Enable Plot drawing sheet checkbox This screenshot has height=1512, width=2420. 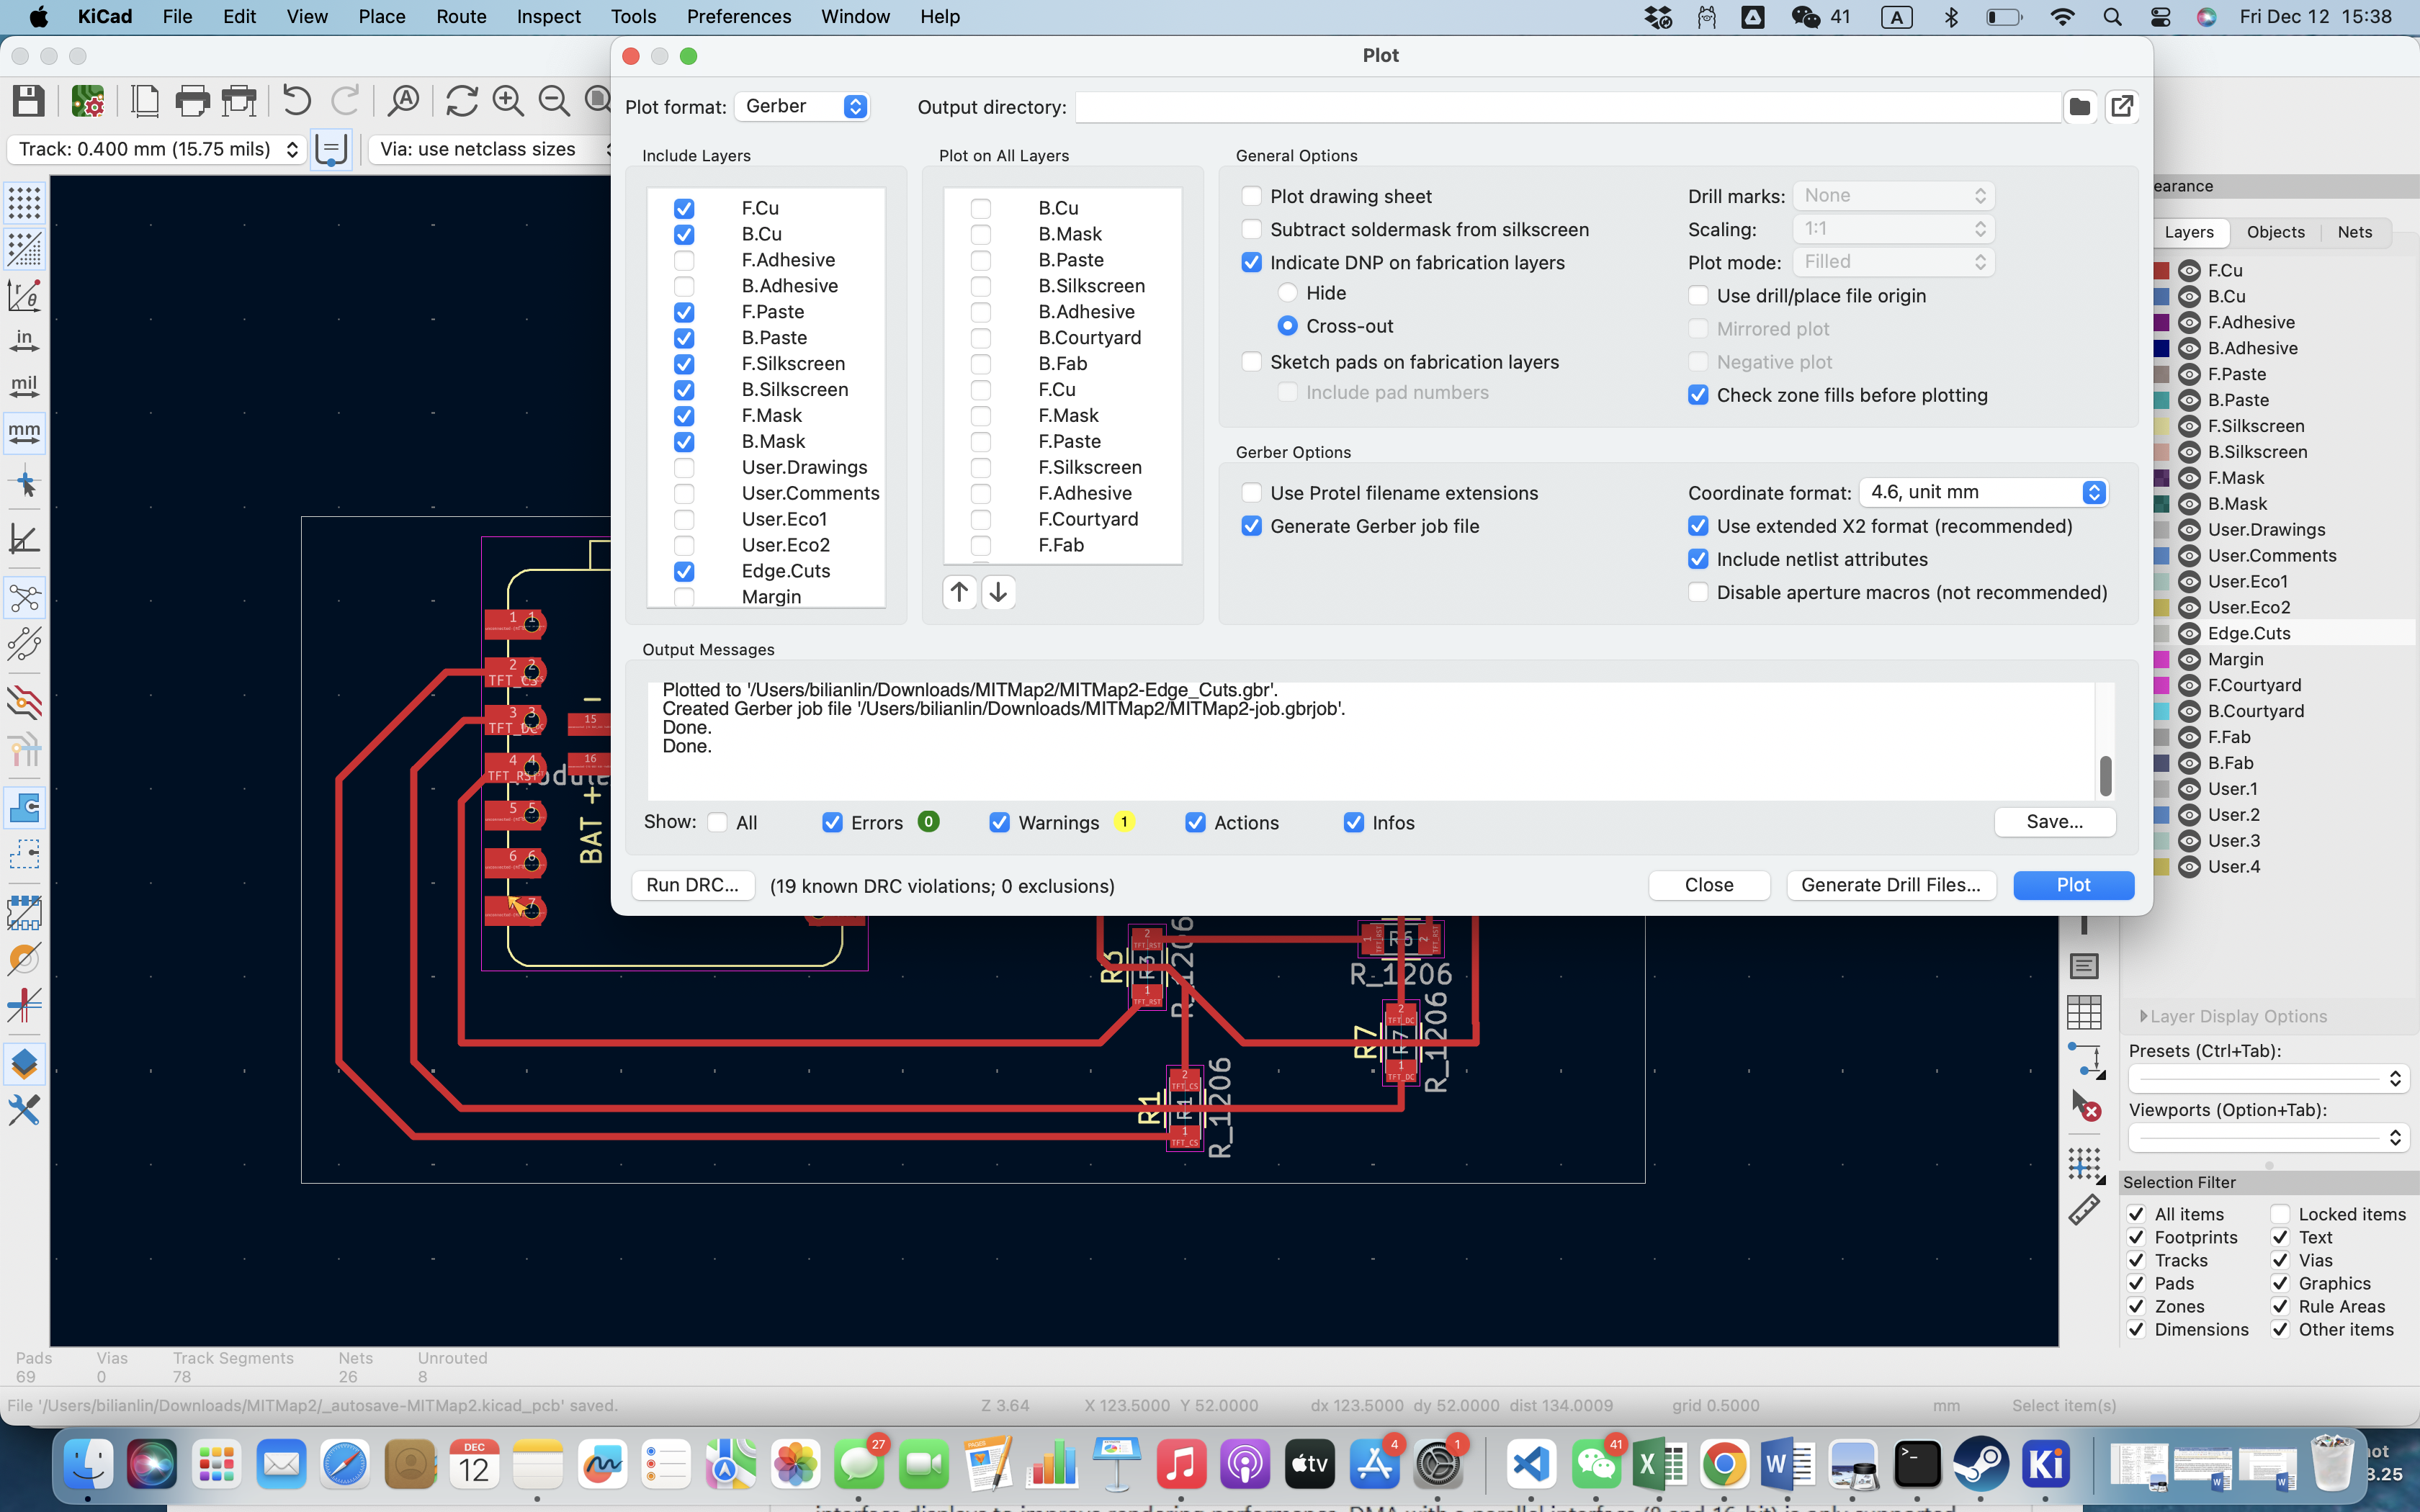(1251, 196)
